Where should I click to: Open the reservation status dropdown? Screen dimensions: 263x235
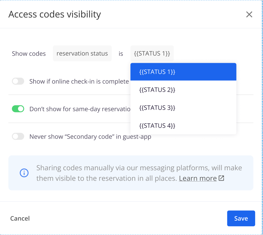pos(82,54)
